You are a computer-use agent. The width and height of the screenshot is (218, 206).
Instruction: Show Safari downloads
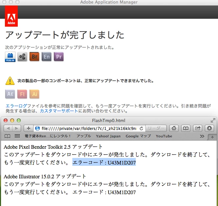[209, 128]
